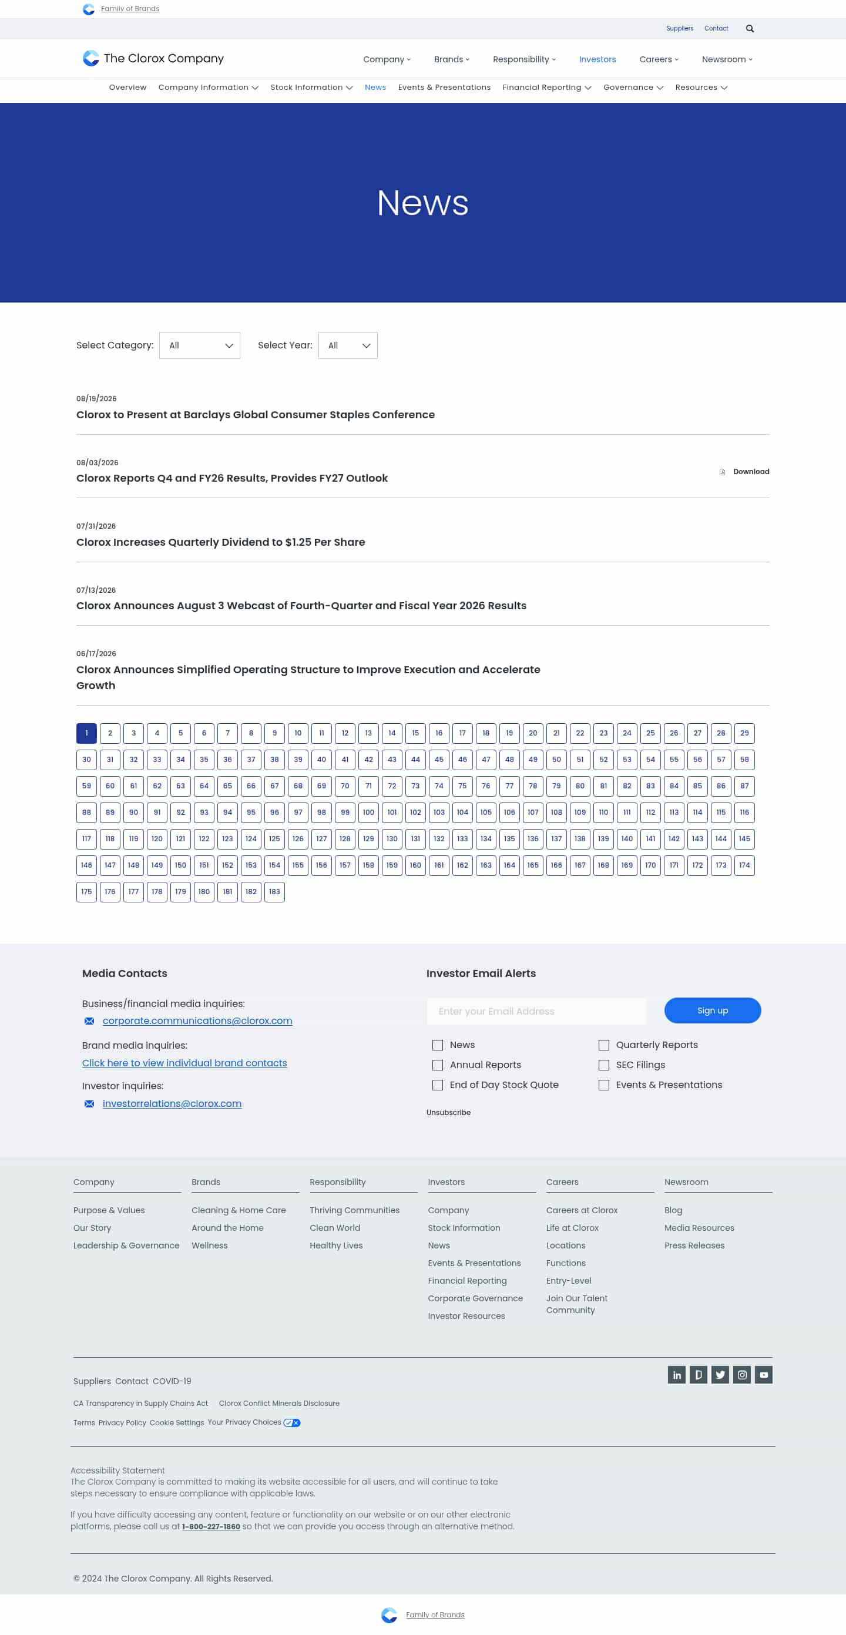This screenshot has height=1635, width=846.
Task: Open the Brands main menu
Action: pyautogui.click(x=451, y=59)
